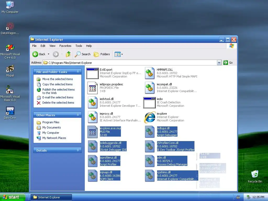
Task: Go to My Network Places
Action: coord(54,138)
